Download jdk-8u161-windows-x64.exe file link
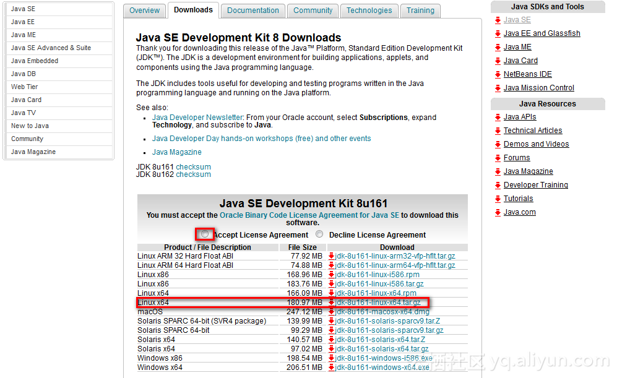The width and height of the screenshot is (617, 378). tap(382, 367)
